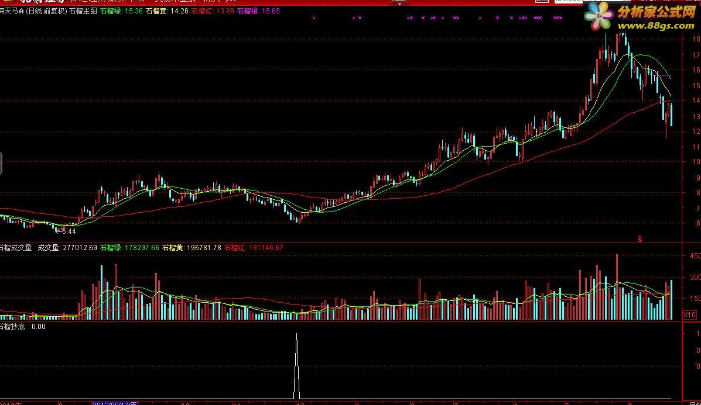Select the 石榴红: 13.99 indicator value

[x=213, y=11]
